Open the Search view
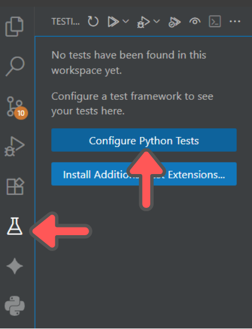 (15, 66)
